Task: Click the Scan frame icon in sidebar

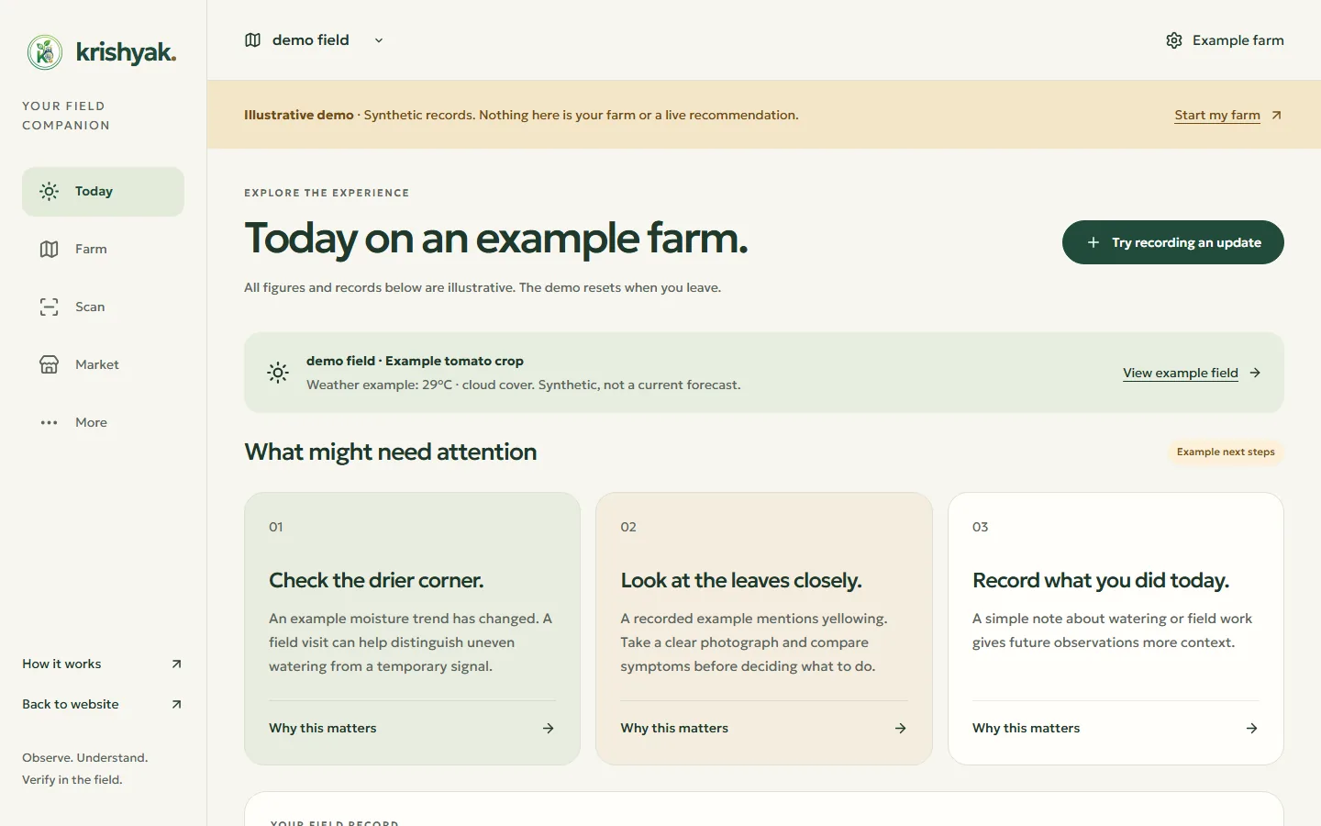Action: tap(50, 307)
